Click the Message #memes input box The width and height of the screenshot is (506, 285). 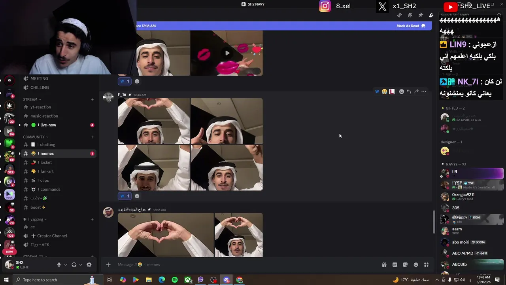click(x=245, y=264)
